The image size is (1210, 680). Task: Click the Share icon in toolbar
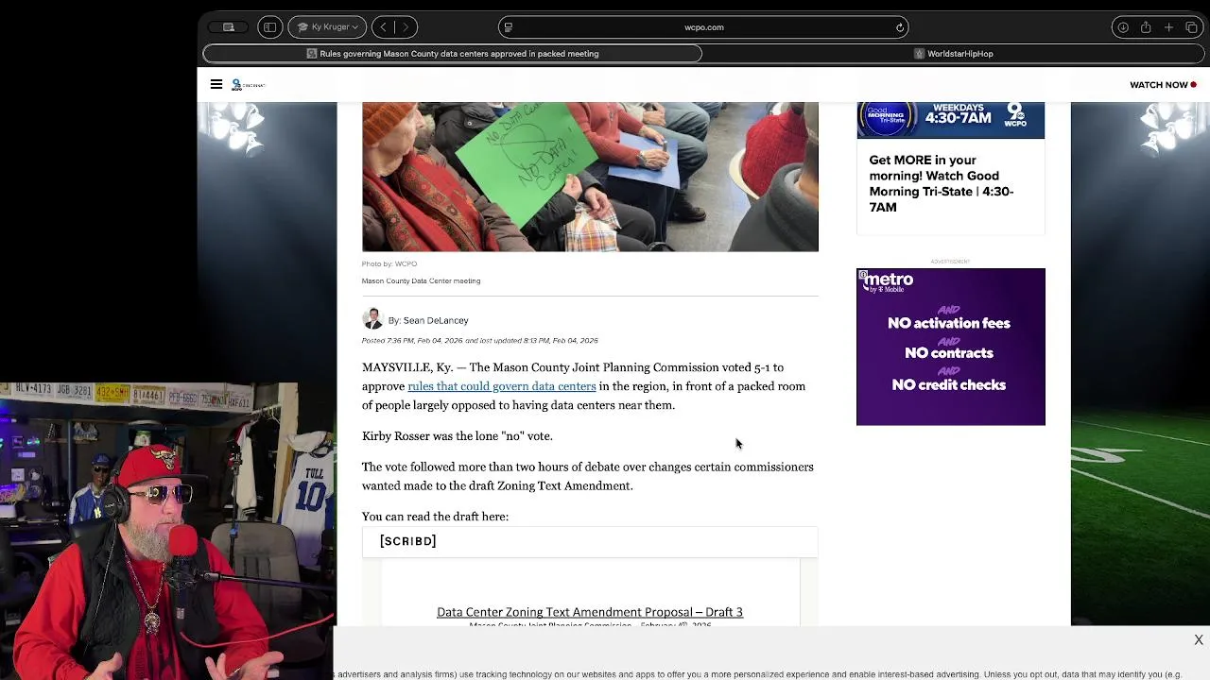click(1146, 27)
